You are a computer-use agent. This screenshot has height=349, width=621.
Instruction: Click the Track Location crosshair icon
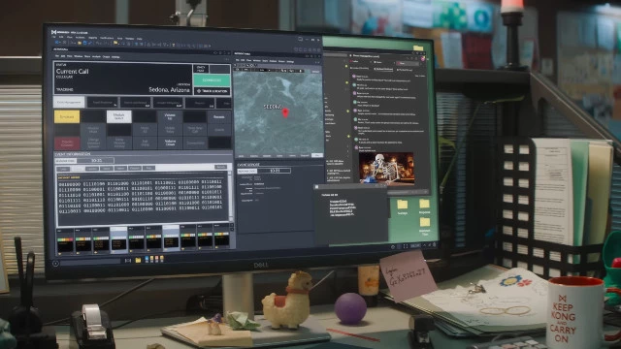point(199,91)
